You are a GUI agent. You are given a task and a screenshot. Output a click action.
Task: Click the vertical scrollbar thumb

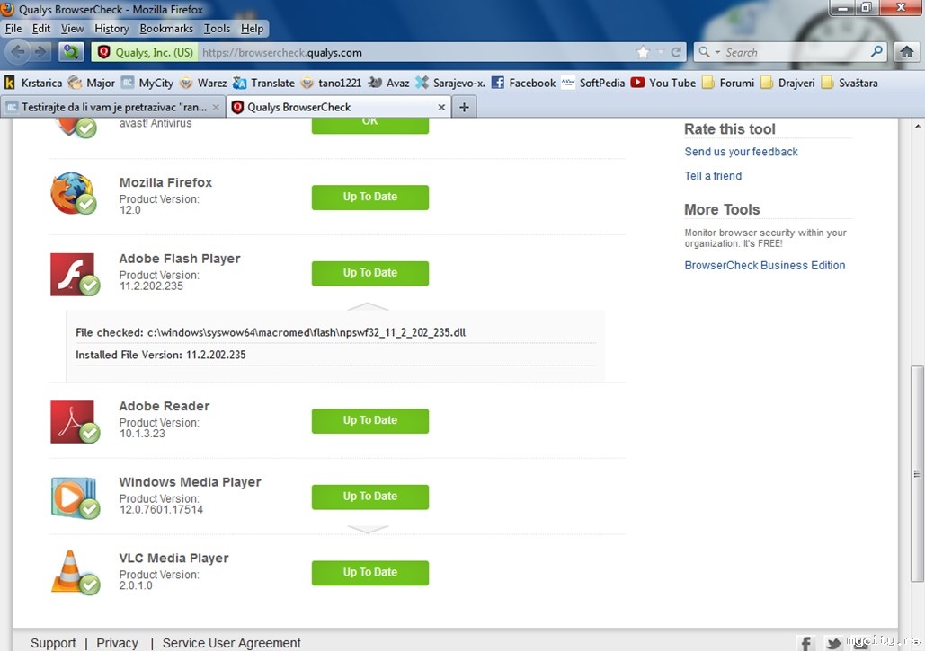click(x=916, y=473)
